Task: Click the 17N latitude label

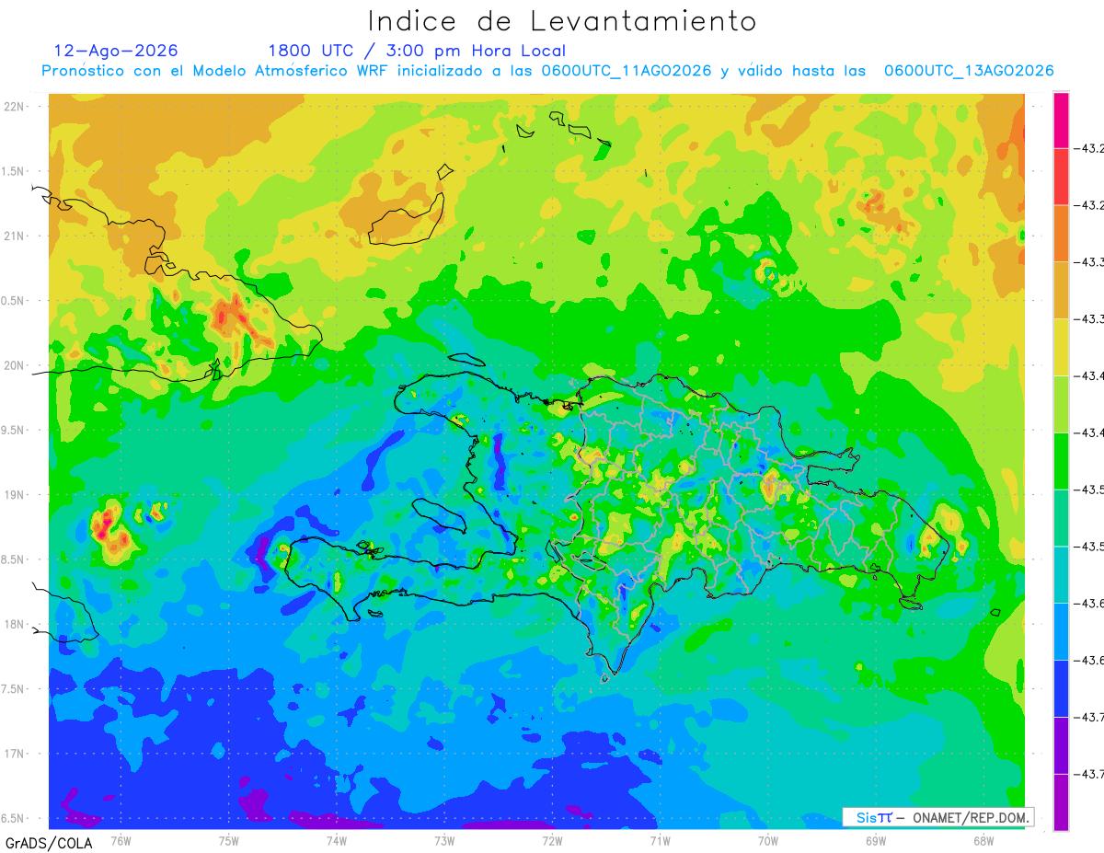Action: pyautogui.click(x=16, y=754)
